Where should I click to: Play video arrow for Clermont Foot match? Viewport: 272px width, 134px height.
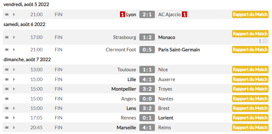(x=14, y=50)
